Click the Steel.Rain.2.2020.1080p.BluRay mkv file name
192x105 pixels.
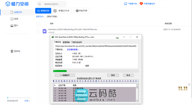point(73,29)
